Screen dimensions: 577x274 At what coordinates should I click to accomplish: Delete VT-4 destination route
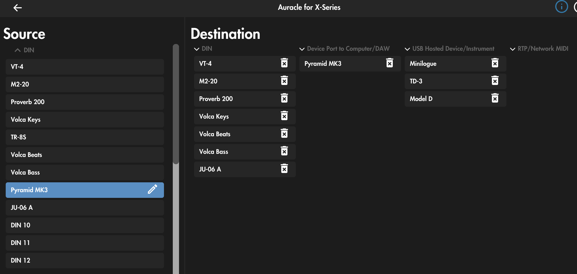(284, 63)
